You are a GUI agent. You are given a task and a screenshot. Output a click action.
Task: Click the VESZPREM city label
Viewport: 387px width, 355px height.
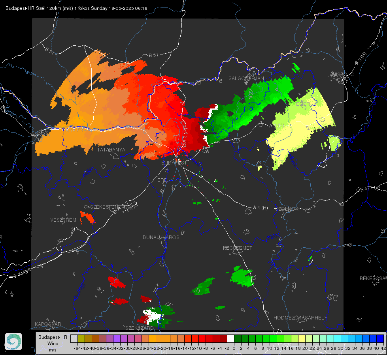[x=63, y=220]
